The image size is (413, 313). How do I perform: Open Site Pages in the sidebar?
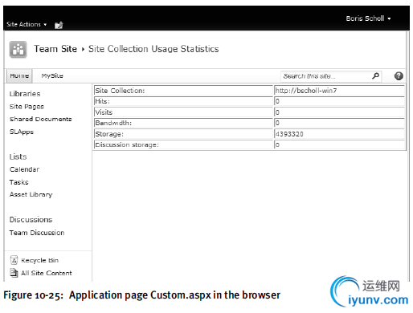(x=27, y=107)
